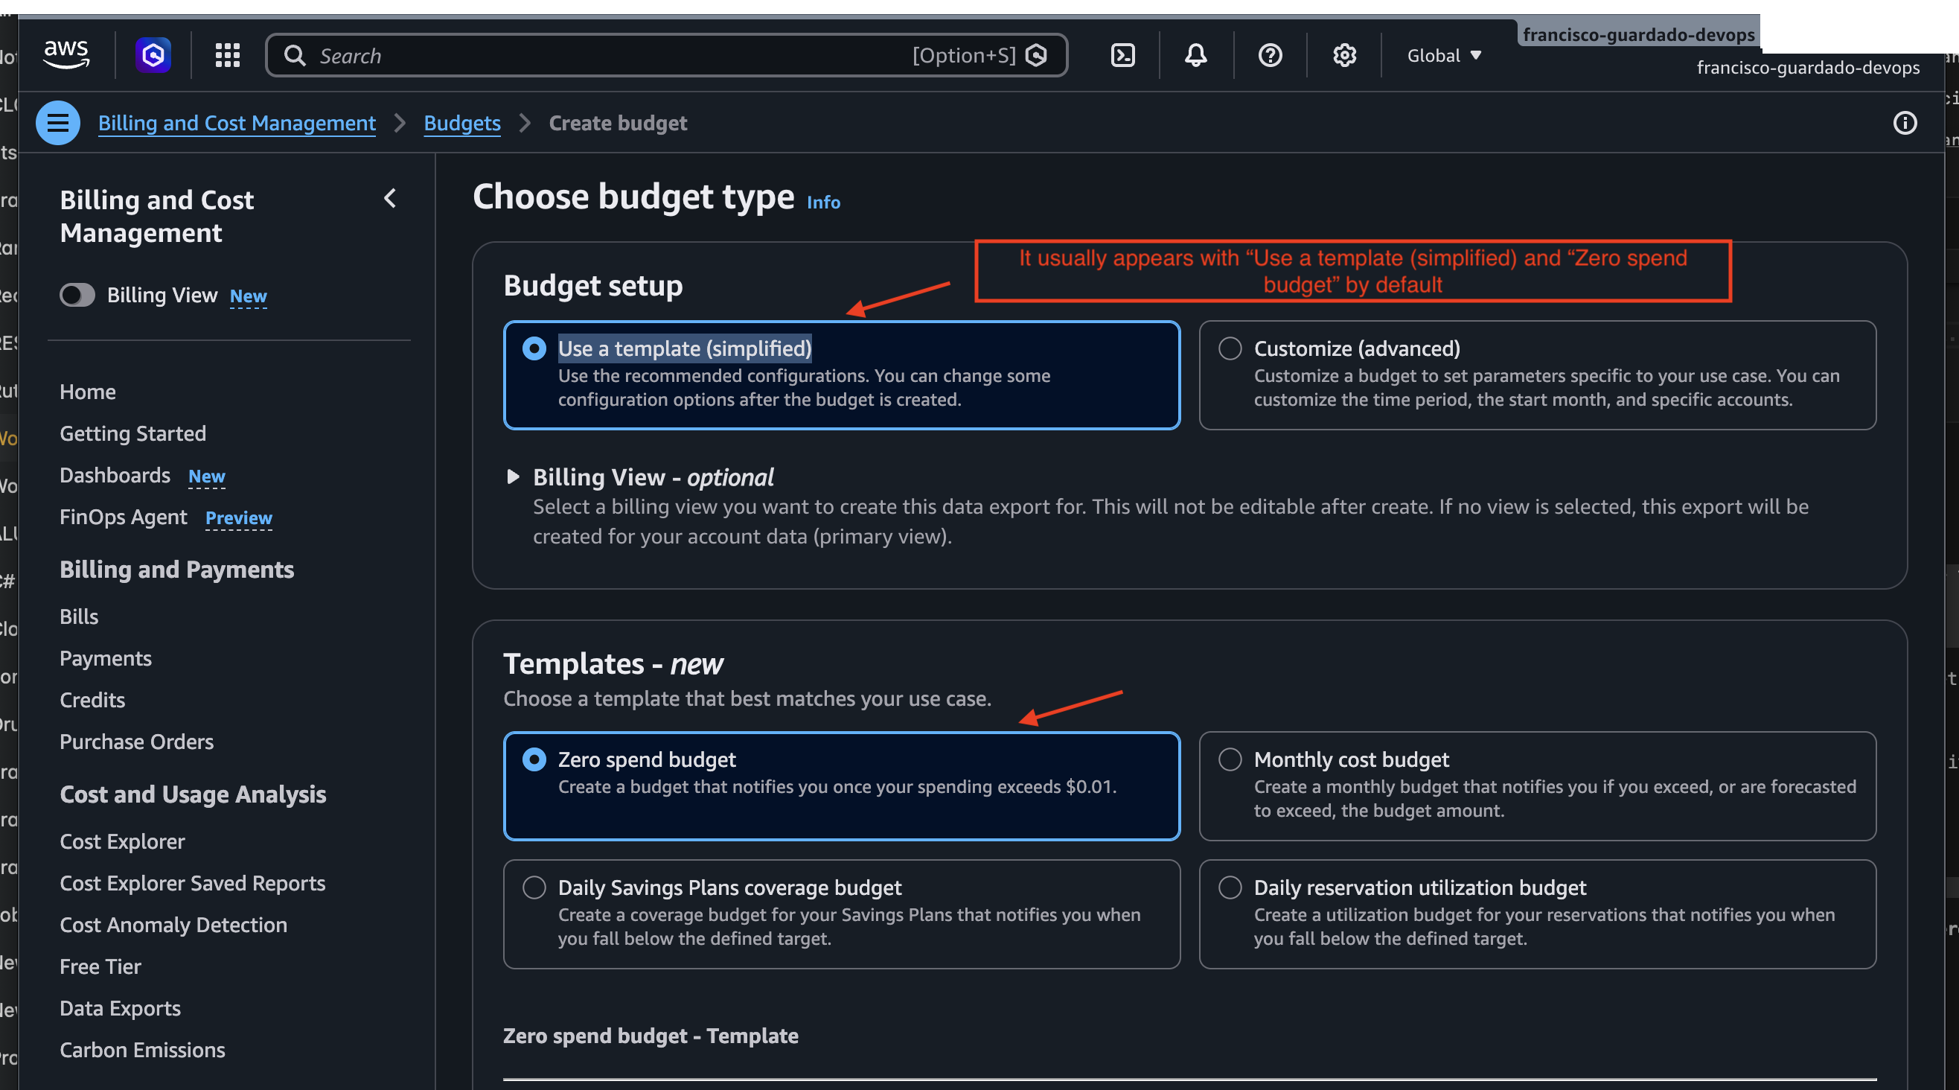Open Carbon Emissions page
Image resolution: width=1959 pixels, height=1090 pixels.
142,1051
